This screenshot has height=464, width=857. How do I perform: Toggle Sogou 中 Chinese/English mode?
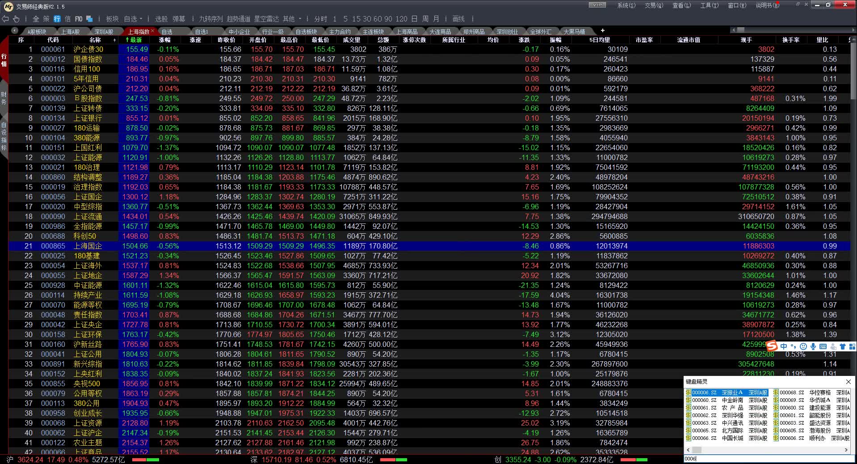click(784, 346)
